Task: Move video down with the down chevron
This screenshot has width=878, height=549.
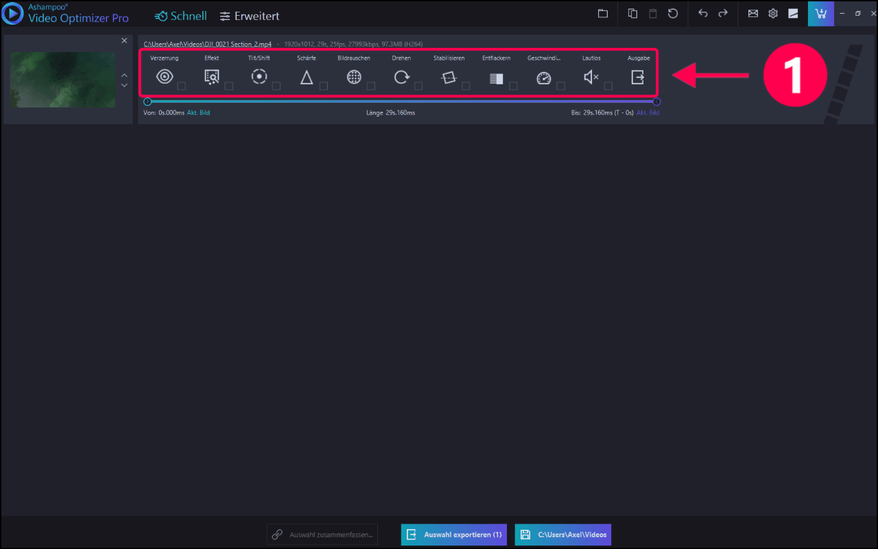Action: click(x=124, y=85)
